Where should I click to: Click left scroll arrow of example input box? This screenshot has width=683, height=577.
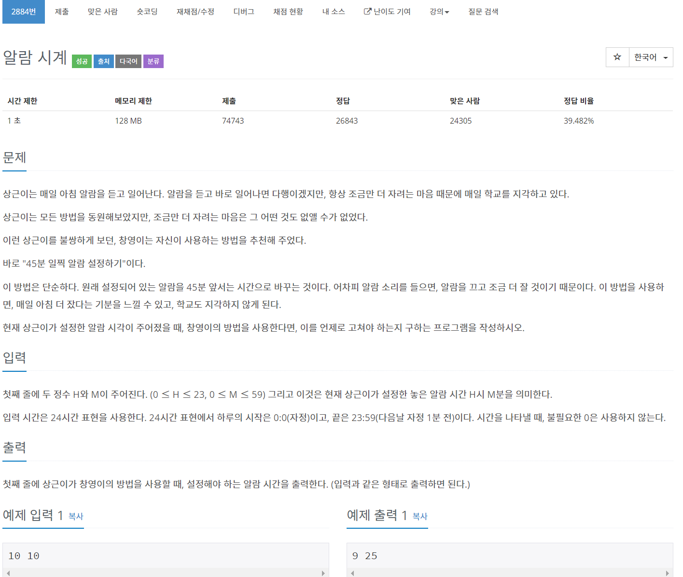8,573
